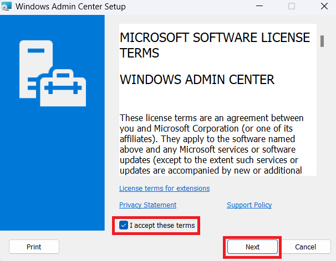Click the toolbox graphic in blue panel
336x261 pixels.
[63, 87]
